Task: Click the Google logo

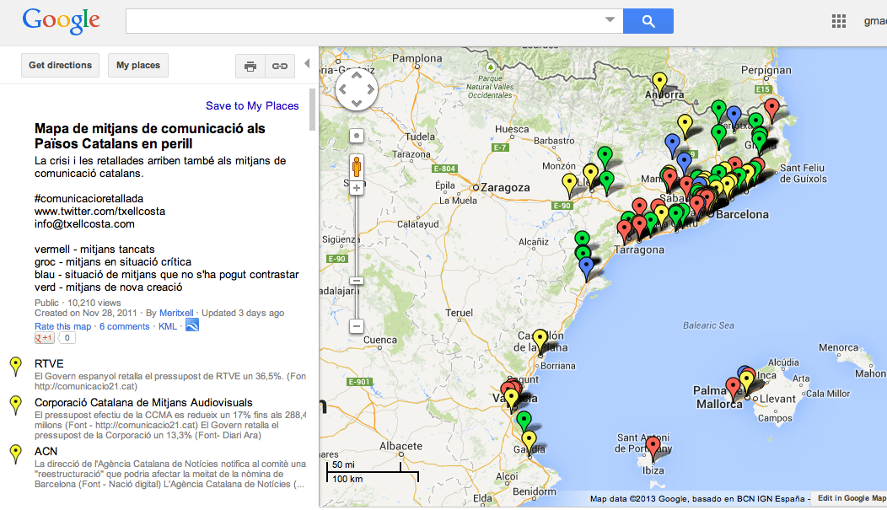Action: [61, 21]
